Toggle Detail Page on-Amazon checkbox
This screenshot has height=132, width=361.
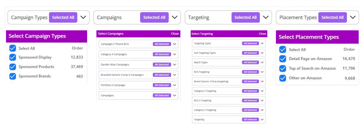click(282, 59)
